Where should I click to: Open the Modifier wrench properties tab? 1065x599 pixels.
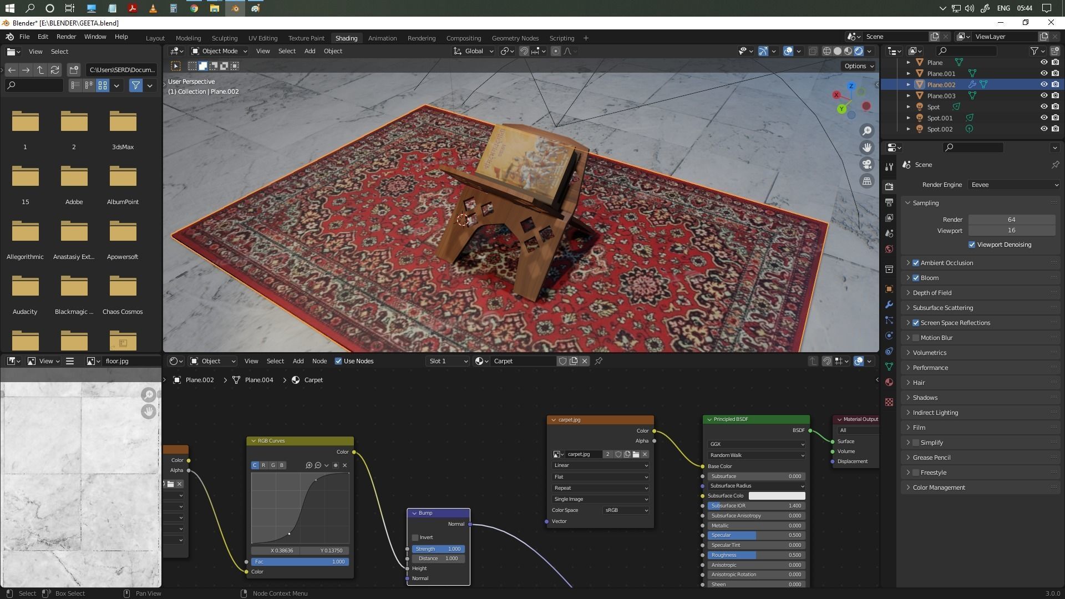tap(889, 304)
